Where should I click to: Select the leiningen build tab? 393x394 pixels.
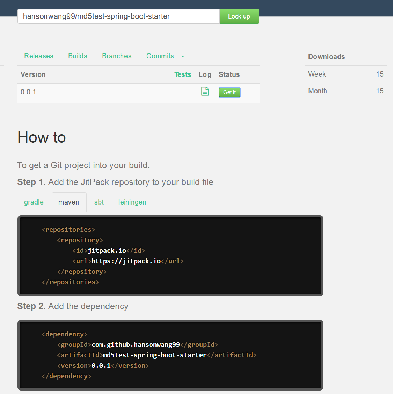pos(132,202)
